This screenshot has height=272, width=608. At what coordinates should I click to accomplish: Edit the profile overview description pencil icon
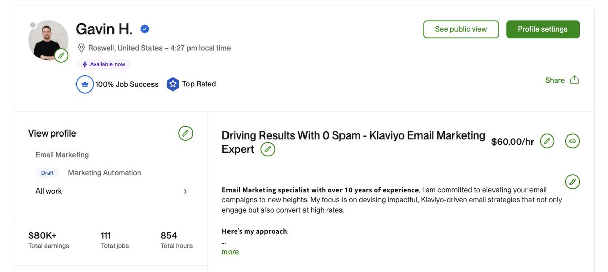[572, 182]
